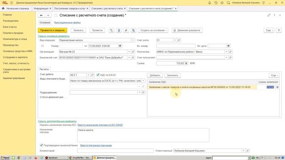Open the search magnifier in title bar
285x160 pixels.
tap(228, 3)
